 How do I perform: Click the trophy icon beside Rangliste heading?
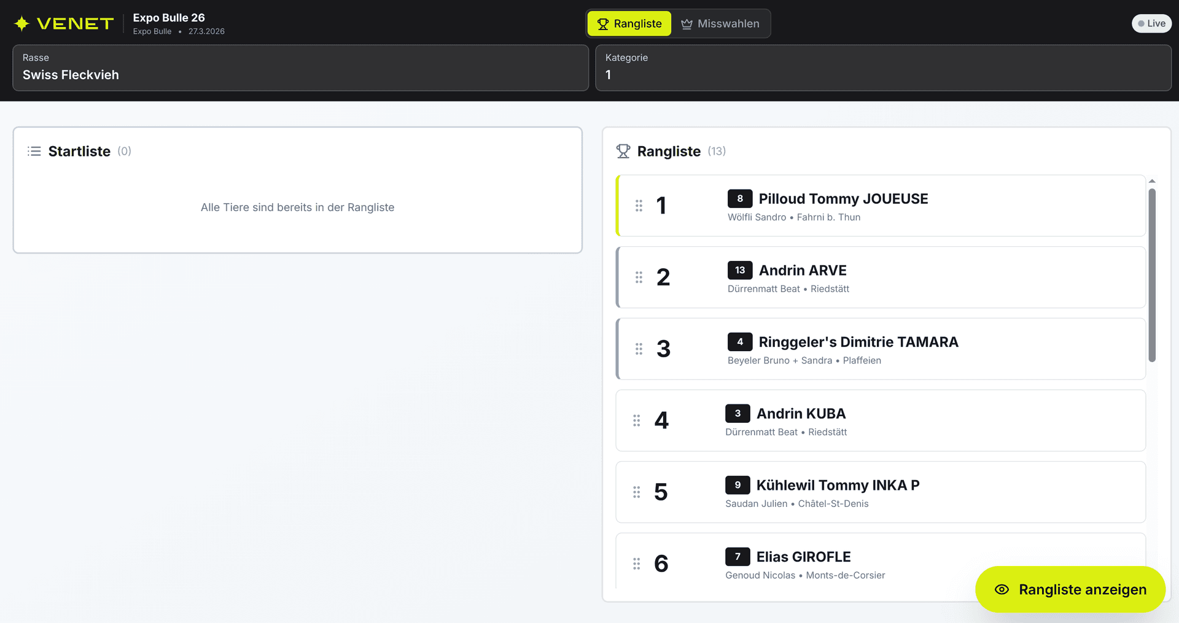tap(623, 151)
